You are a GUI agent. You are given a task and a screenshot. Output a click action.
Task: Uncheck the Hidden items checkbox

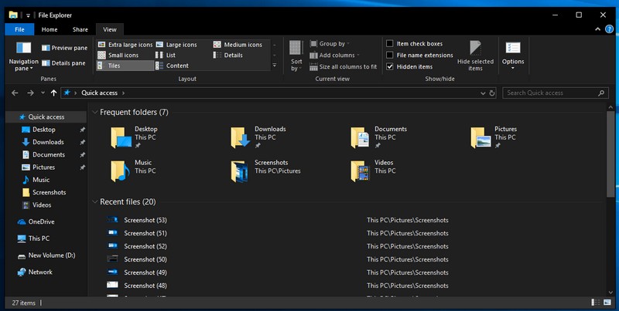[391, 67]
